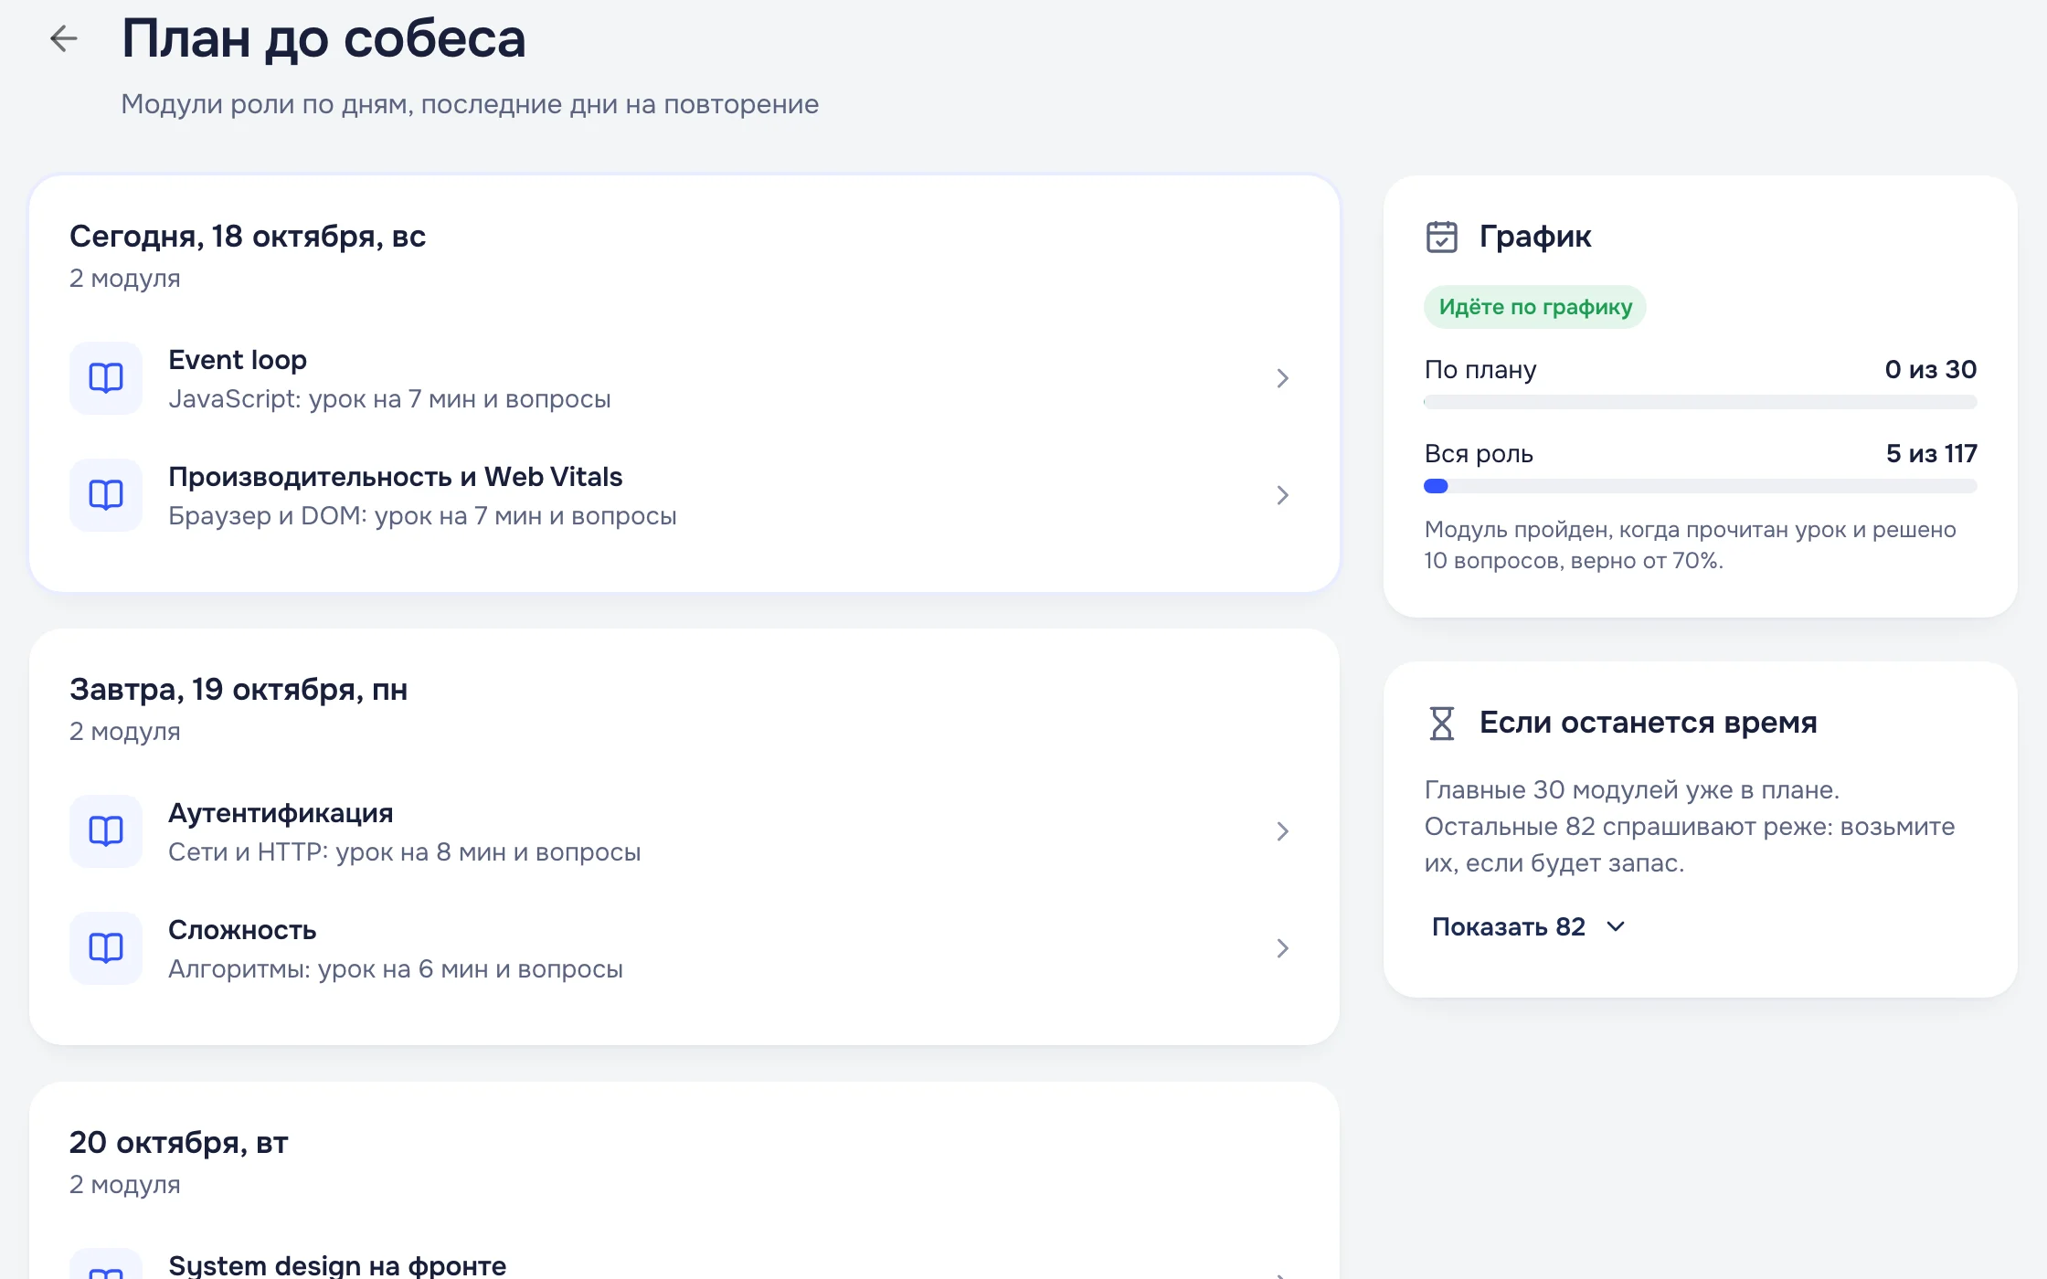The image size is (2047, 1279).
Task: Click the 5 из 117 value
Action: coord(1932,453)
